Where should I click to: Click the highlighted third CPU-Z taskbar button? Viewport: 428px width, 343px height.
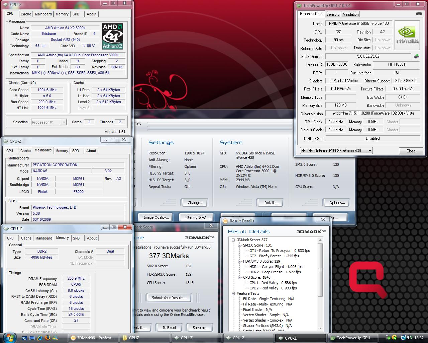(300, 338)
